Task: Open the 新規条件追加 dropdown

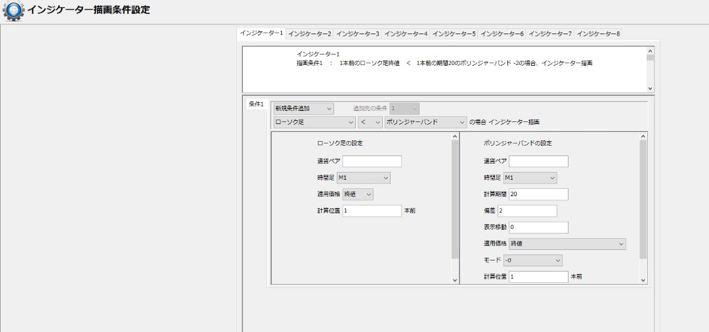Action: coord(303,108)
